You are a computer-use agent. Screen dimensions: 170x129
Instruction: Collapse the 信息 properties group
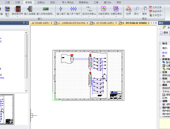160,72
